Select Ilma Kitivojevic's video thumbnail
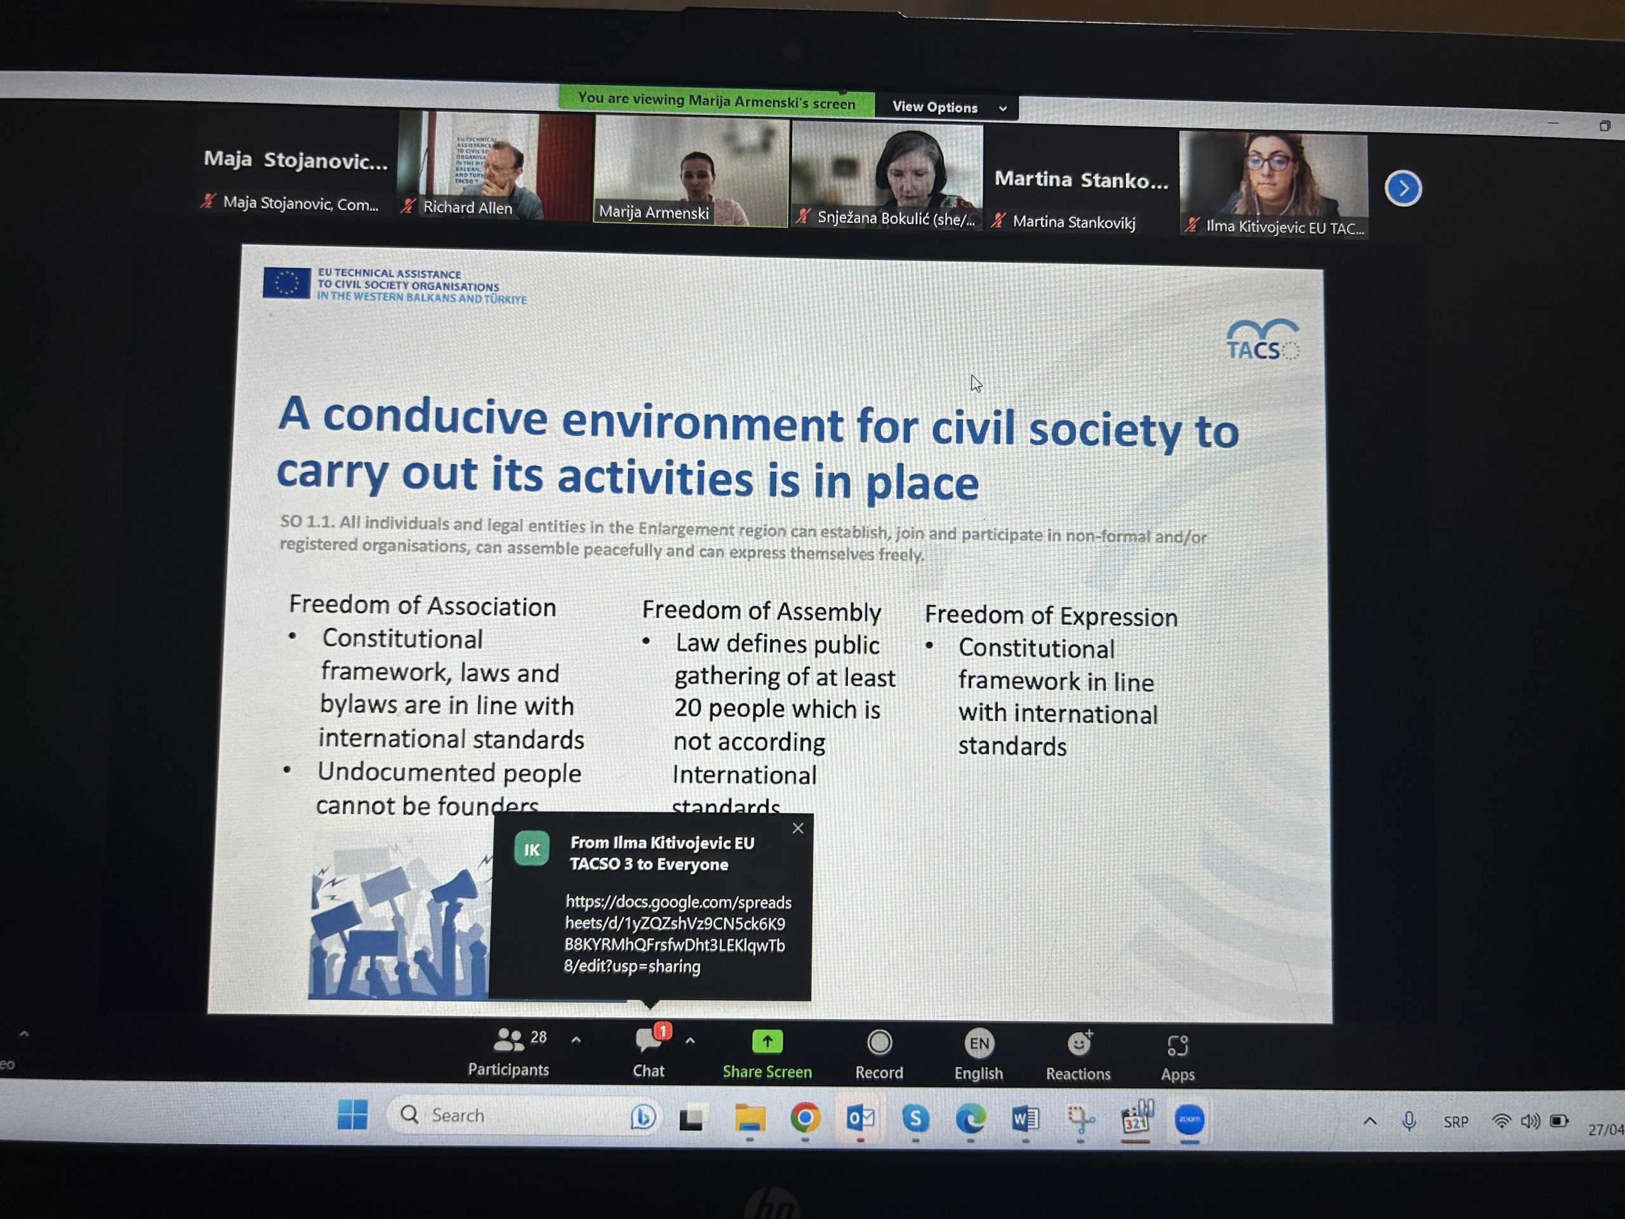1625x1219 pixels. click(1273, 185)
